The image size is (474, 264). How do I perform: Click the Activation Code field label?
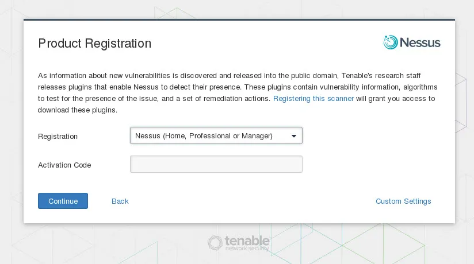point(64,165)
